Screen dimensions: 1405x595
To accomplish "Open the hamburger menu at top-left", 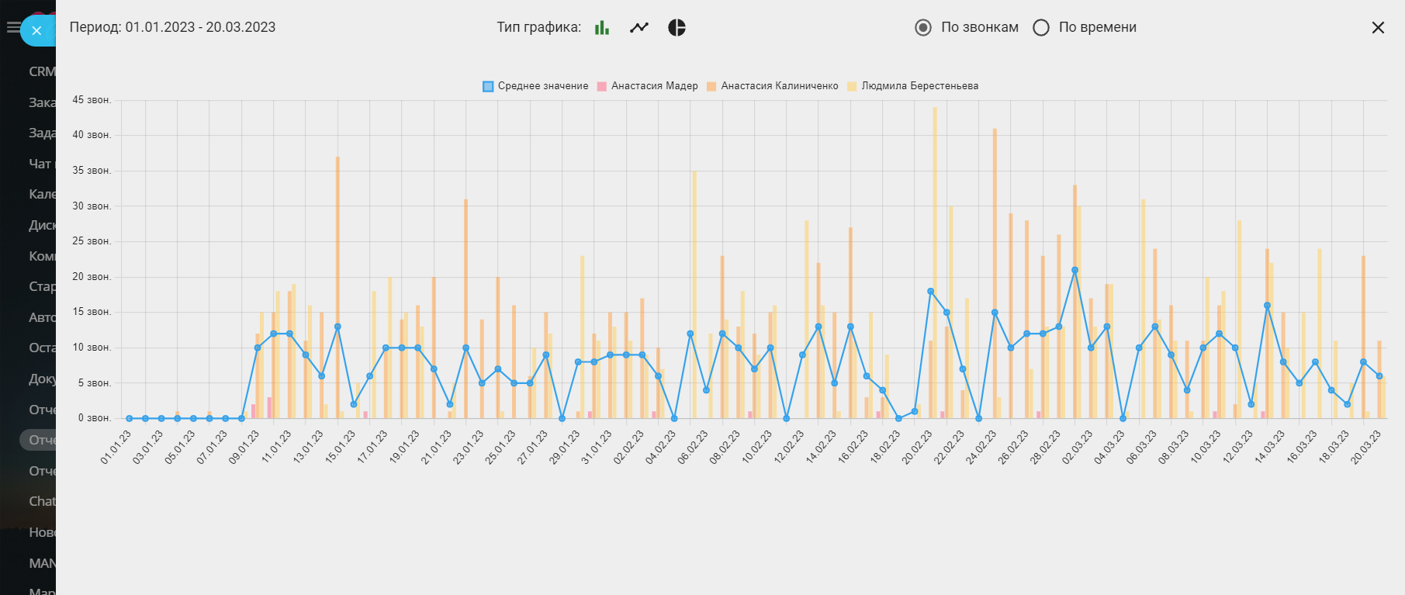I will tap(12, 28).
